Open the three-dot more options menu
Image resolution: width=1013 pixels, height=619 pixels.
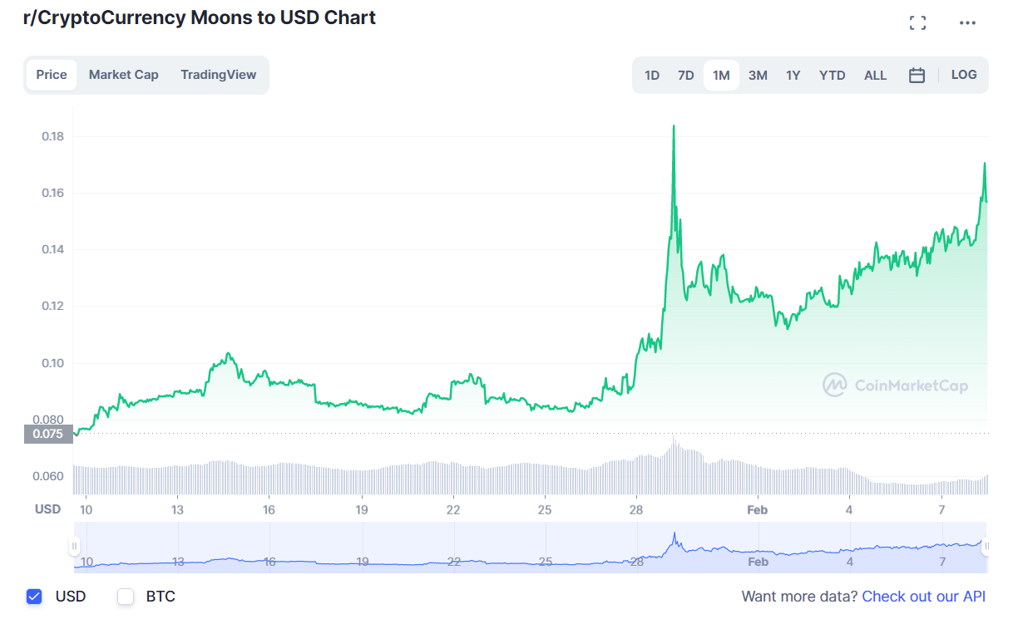pos(967,22)
